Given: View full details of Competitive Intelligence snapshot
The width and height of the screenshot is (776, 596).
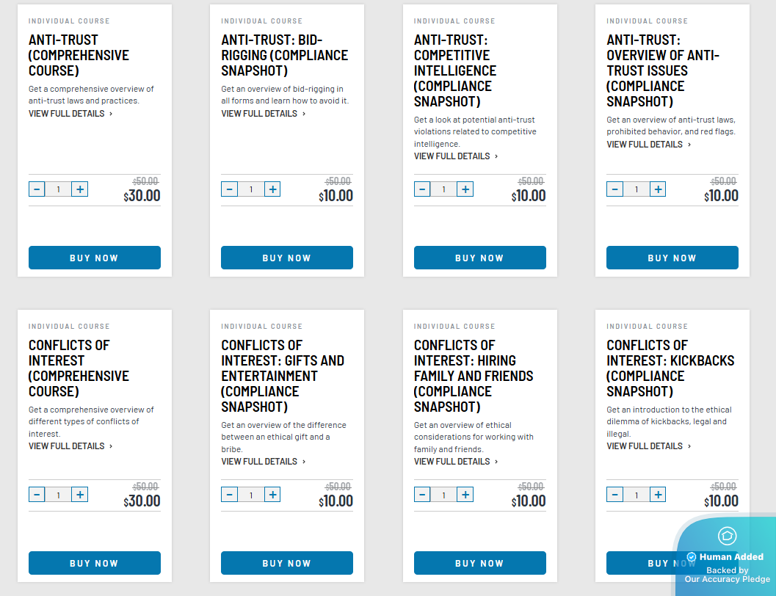Looking at the screenshot, I should point(456,156).
